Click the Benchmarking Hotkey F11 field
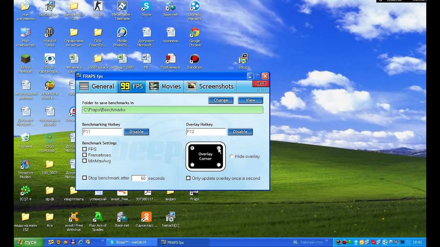This screenshot has height=247, width=440. [x=102, y=132]
